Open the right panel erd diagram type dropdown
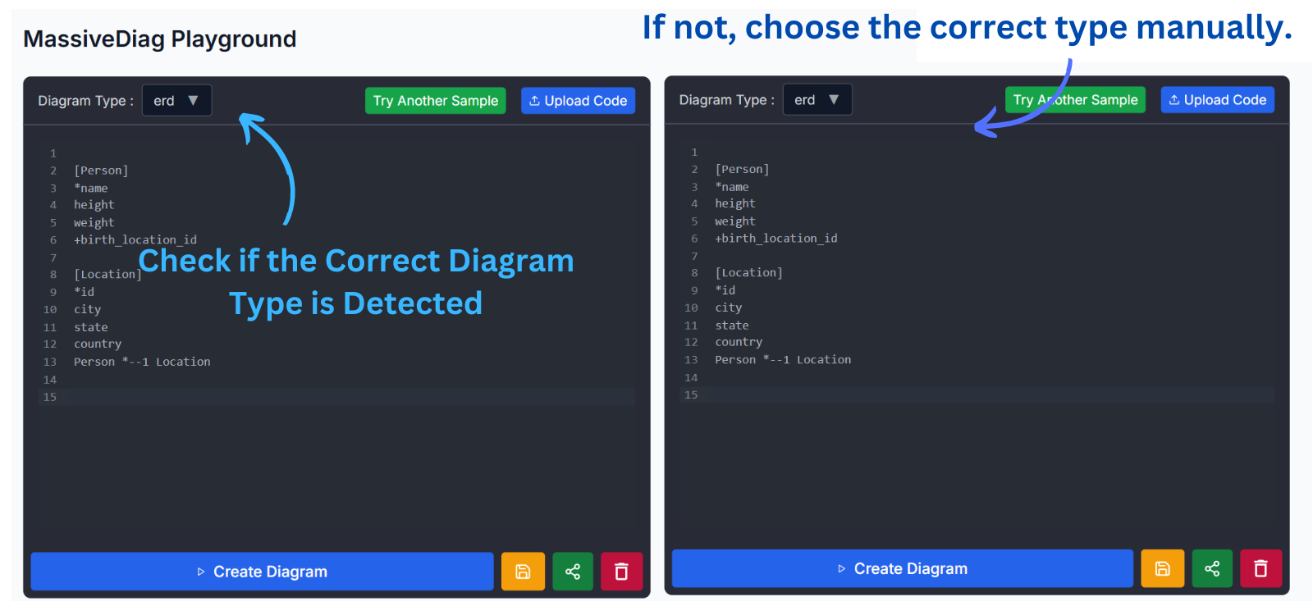 tap(817, 100)
